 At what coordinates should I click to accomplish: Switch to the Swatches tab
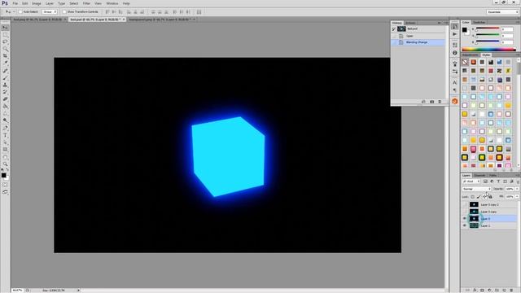pyautogui.click(x=479, y=22)
